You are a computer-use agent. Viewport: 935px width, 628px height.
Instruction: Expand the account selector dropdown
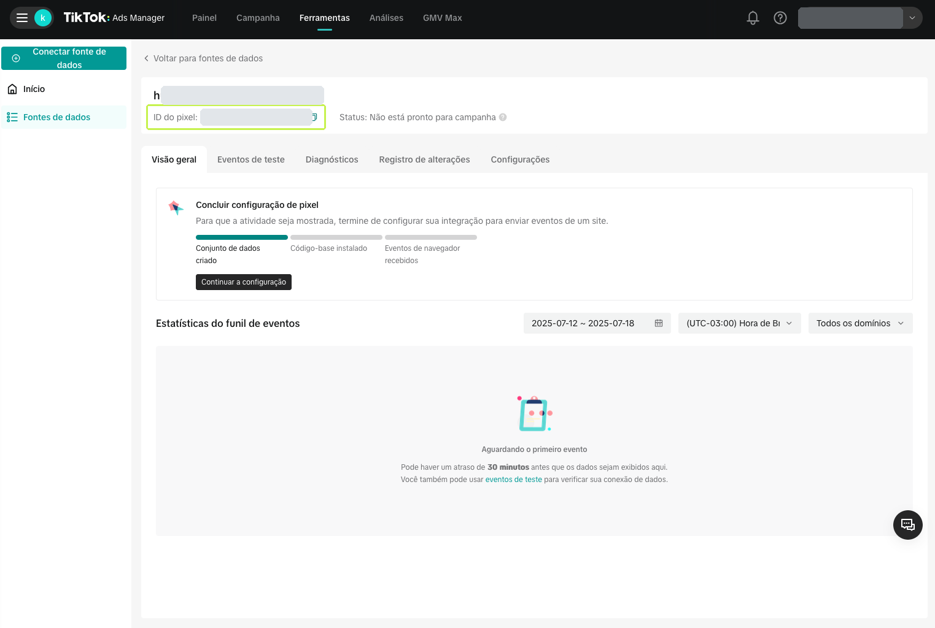(912, 18)
